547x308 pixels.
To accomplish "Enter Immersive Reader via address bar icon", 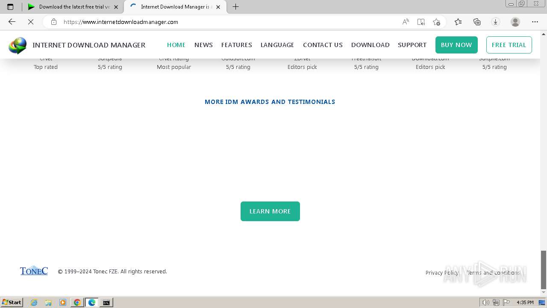I will click(x=421, y=22).
